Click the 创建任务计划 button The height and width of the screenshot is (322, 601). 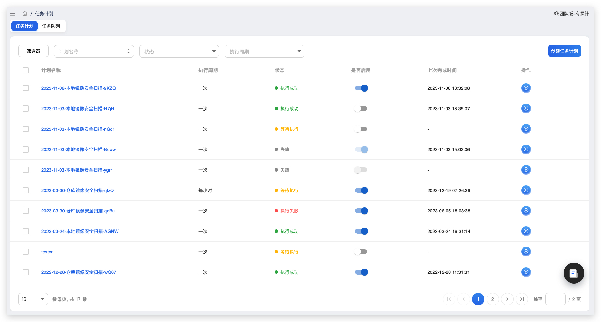click(564, 51)
